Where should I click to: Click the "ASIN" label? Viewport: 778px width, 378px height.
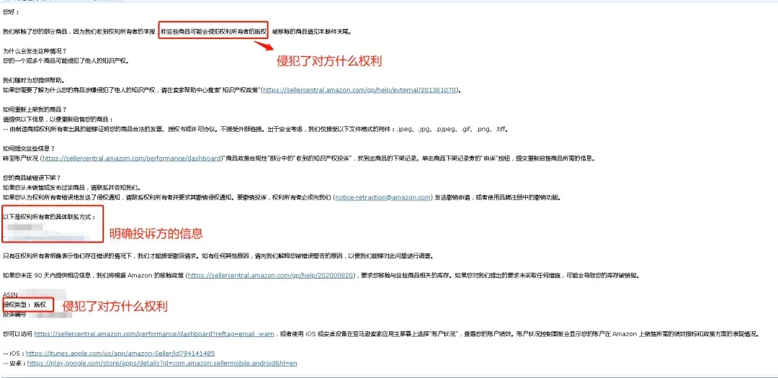click(10, 294)
